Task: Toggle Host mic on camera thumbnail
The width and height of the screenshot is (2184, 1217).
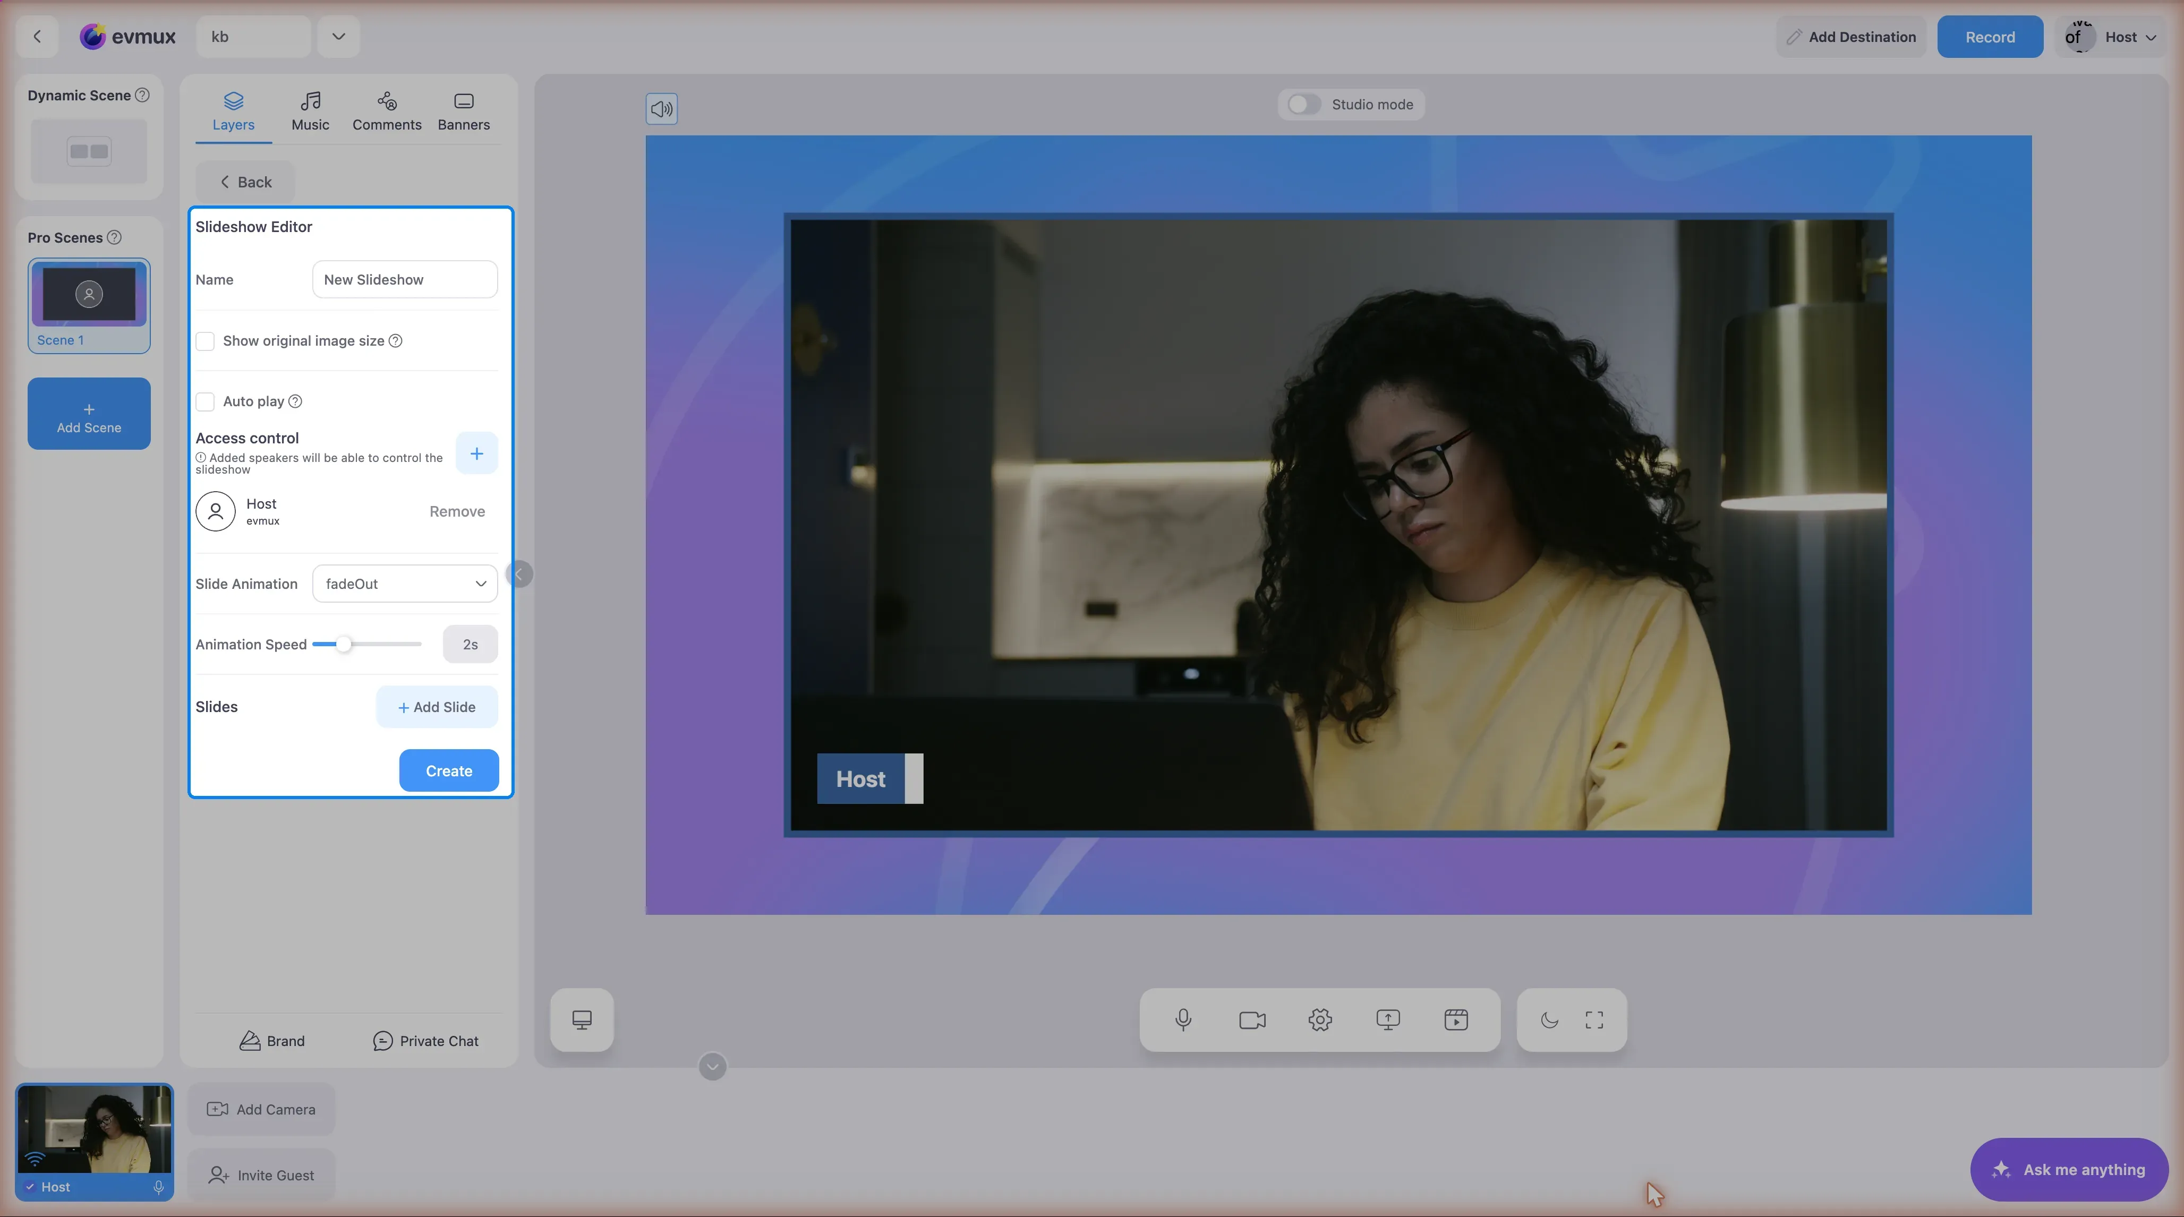Action: 159,1187
